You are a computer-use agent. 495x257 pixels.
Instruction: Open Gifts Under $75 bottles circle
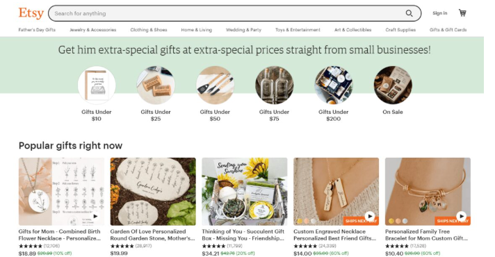click(275, 85)
